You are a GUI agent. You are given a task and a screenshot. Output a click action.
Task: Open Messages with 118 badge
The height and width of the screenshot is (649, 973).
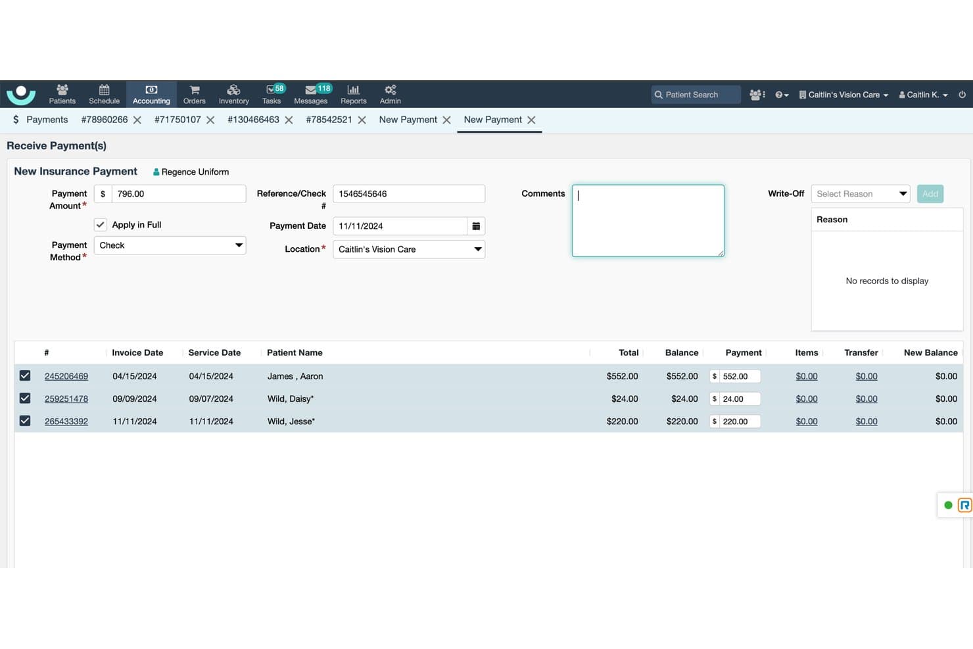[x=311, y=94]
